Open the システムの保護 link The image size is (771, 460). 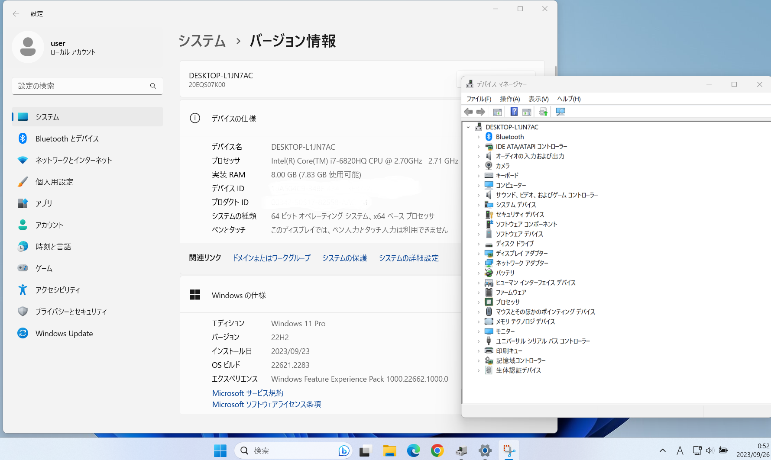point(344,258)
